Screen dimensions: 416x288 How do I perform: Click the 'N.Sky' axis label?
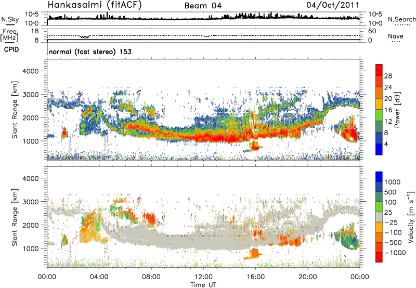10,20
